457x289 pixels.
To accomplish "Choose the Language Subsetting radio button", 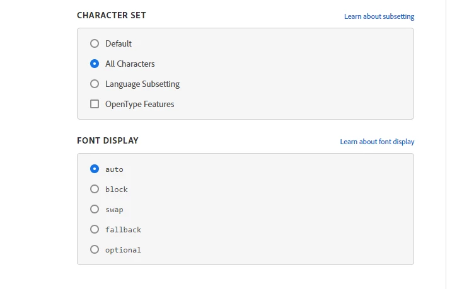I will click(x=95, y=84).
